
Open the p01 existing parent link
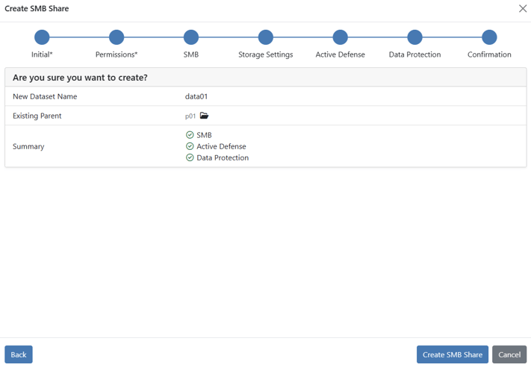click(x=190, y=116)
